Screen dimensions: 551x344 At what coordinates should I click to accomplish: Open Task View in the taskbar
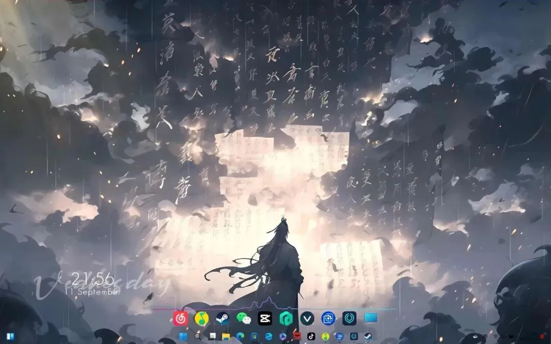coord(212,337)
